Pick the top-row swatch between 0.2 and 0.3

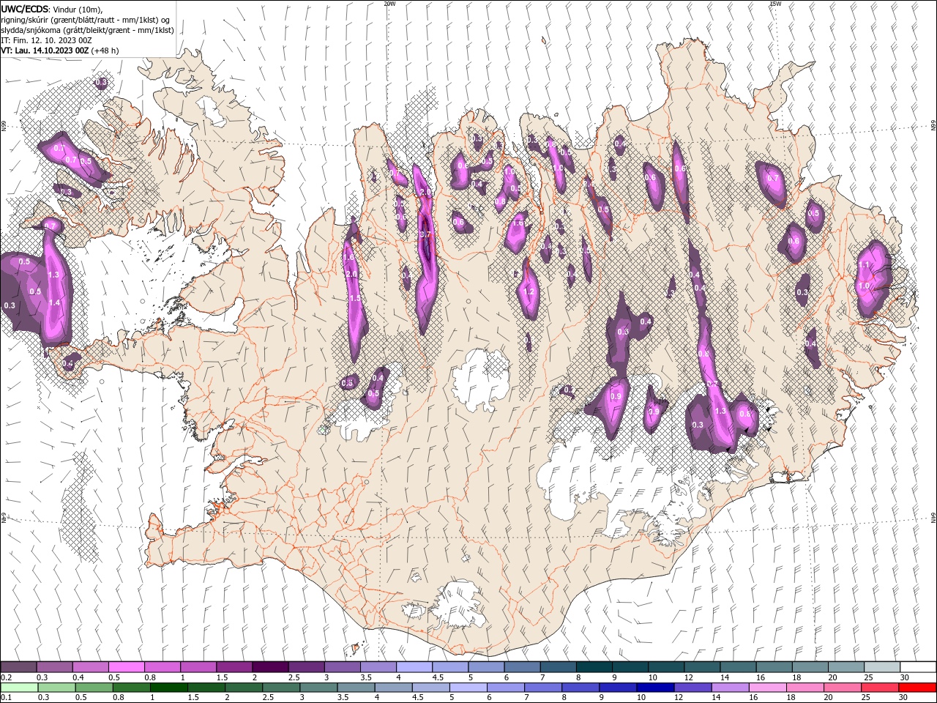click(x=18, y=667)
